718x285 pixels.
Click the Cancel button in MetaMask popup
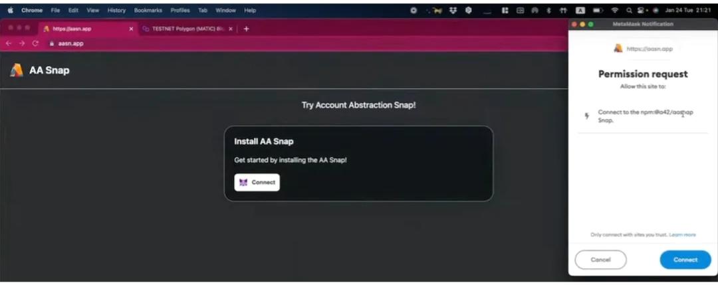600,259
